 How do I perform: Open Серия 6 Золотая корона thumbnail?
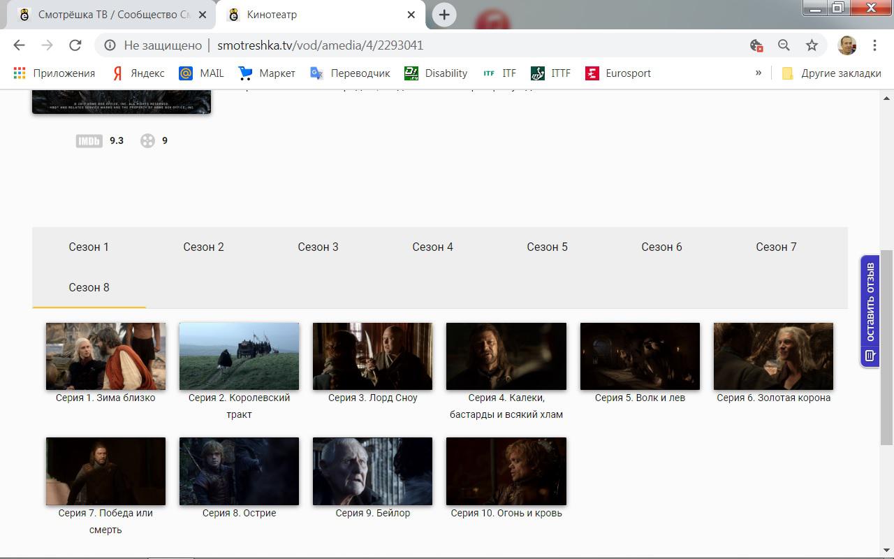pos(773,356)
